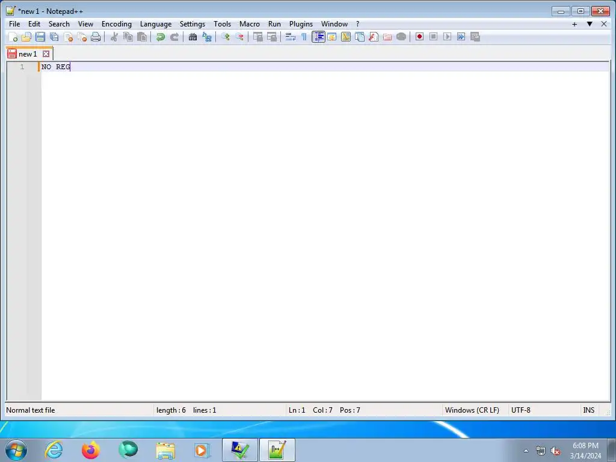Click the grayed monitoring eye icon

[401, 37]
